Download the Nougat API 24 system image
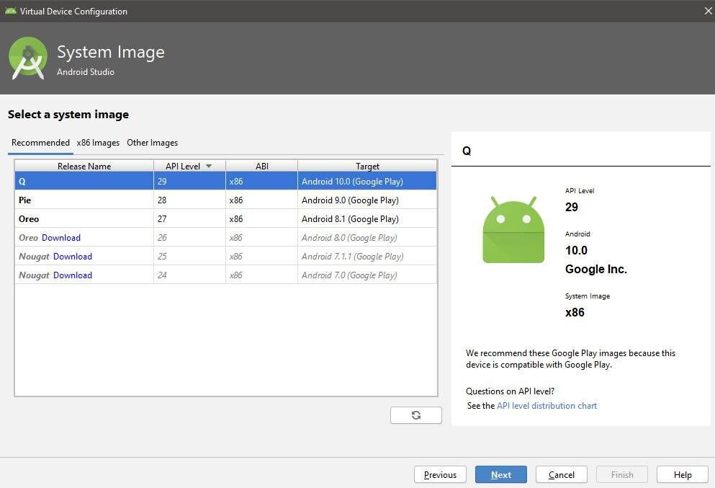Screen dimensions: 715x488 [73, 275]
